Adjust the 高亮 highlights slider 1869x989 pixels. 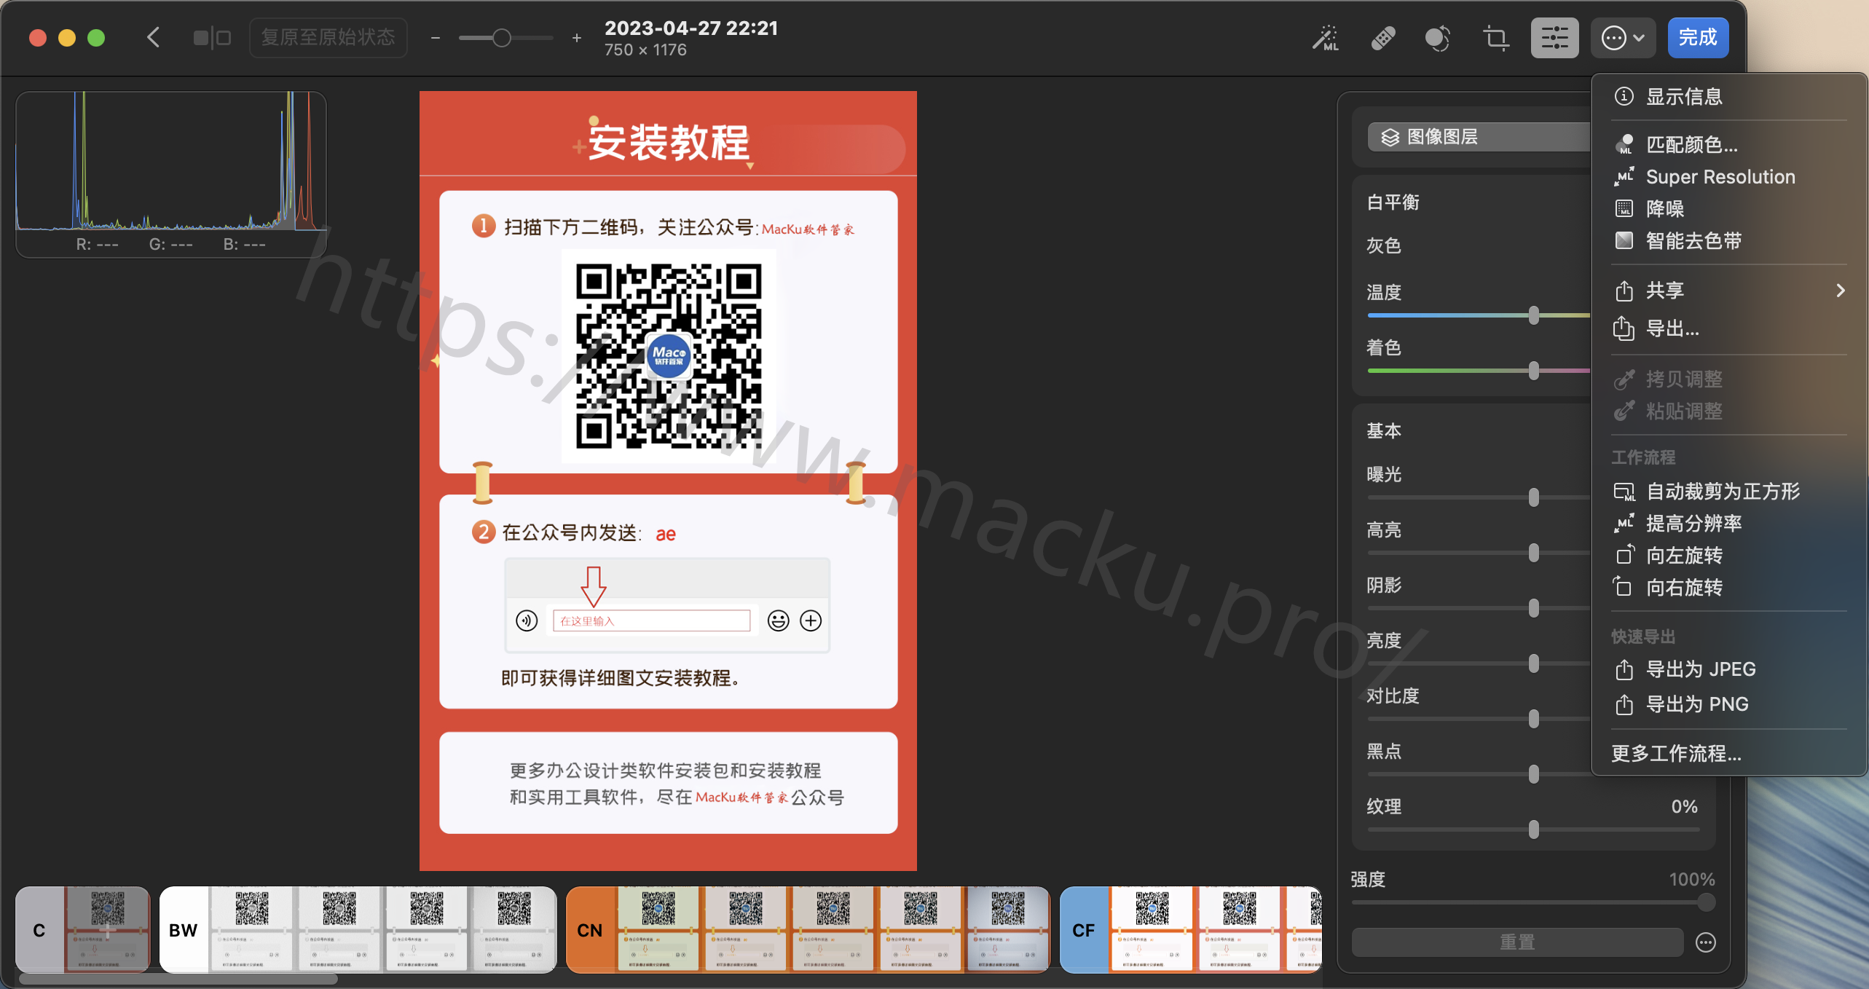point(1533,553)
